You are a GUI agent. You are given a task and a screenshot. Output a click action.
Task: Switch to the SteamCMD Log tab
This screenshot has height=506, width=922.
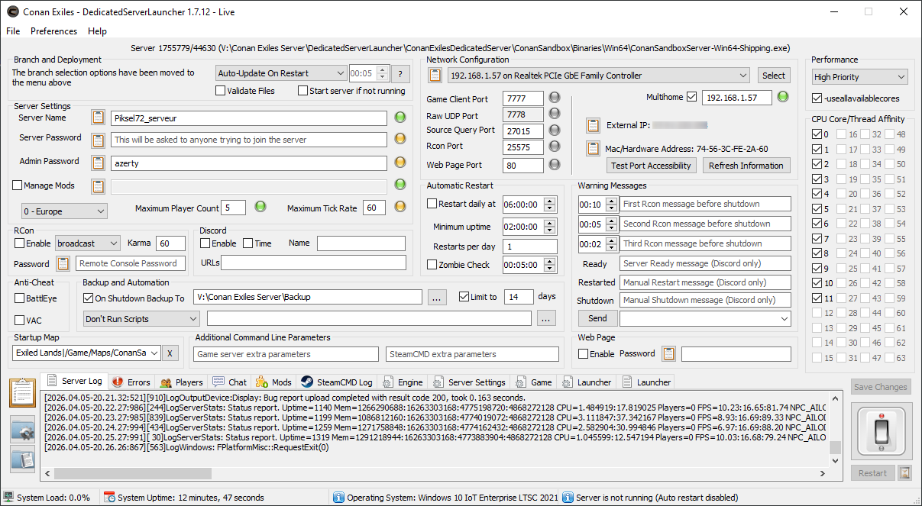click(337, 382)
